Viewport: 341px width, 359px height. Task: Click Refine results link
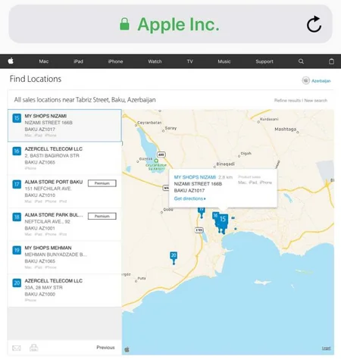tap(287, 101)
